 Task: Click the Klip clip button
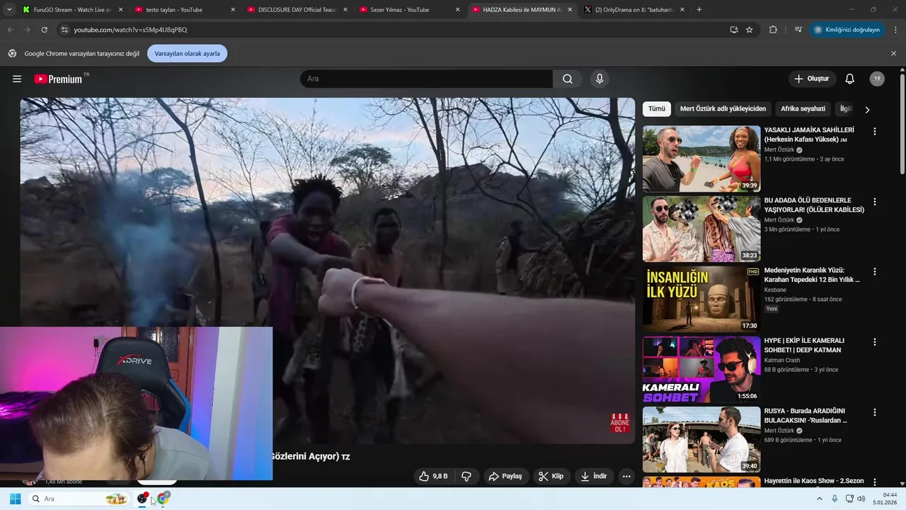click(x=551, y=476)
